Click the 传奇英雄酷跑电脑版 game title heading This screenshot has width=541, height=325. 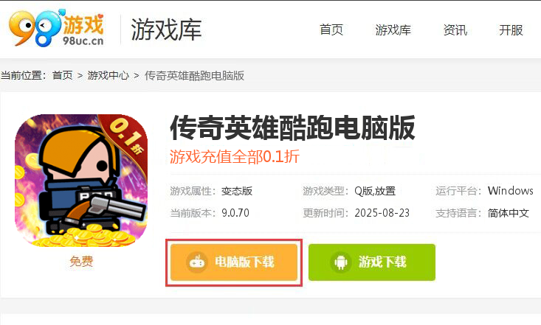[292, 128]
